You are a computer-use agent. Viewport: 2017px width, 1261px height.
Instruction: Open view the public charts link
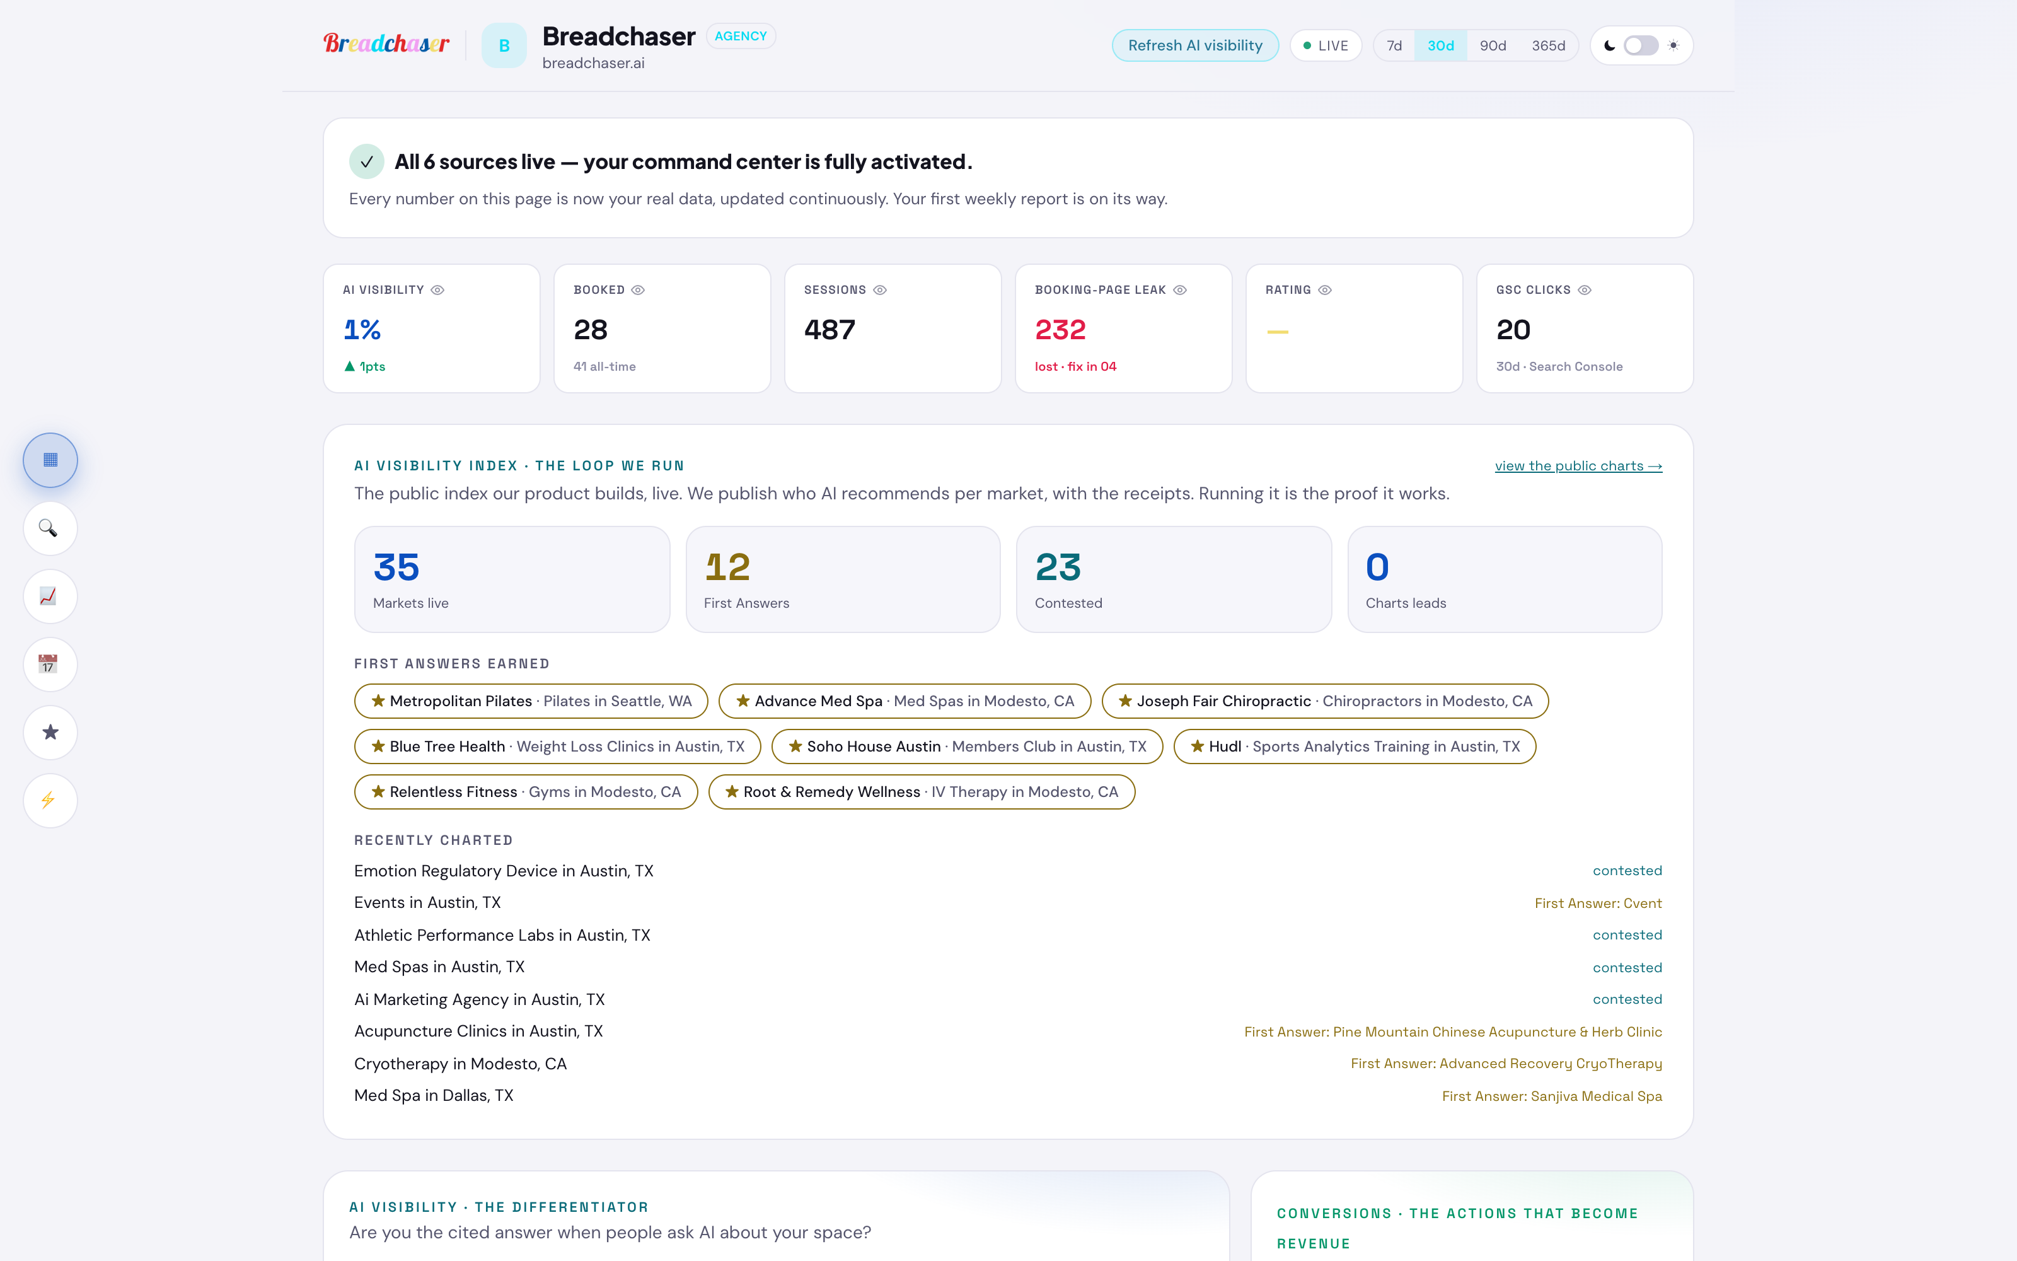click(1578, 466)
